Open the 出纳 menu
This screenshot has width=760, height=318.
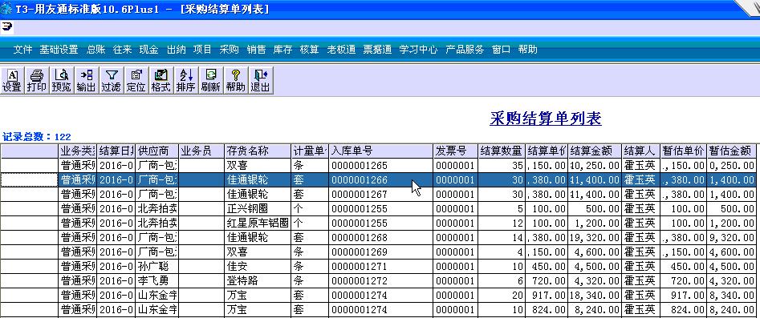176,50
